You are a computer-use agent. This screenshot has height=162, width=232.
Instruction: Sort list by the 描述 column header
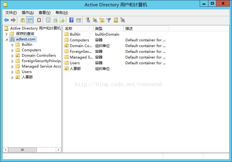point(146,29)
